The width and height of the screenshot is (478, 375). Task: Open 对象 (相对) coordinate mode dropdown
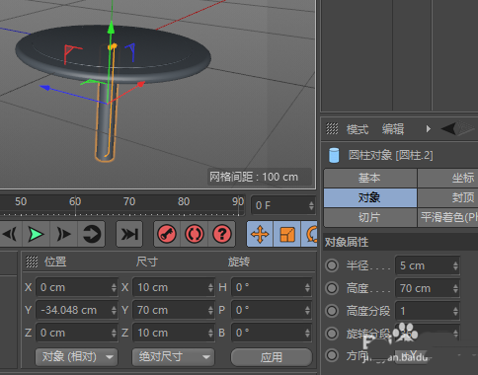point(76,357)
